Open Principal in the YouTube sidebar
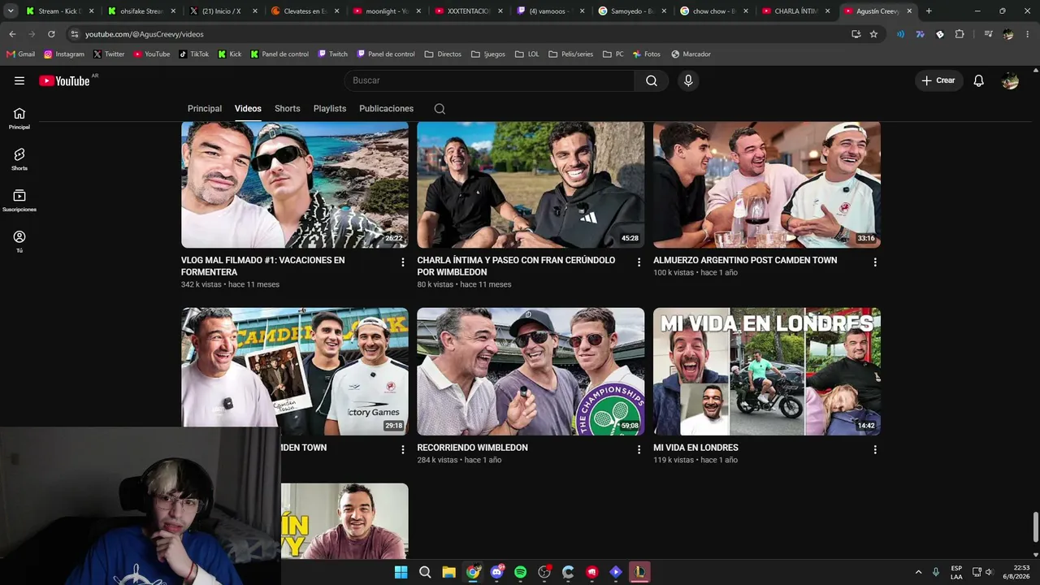Image resolution: width=1040 pixels, height=585 pixels. click(x=19, y=119)
